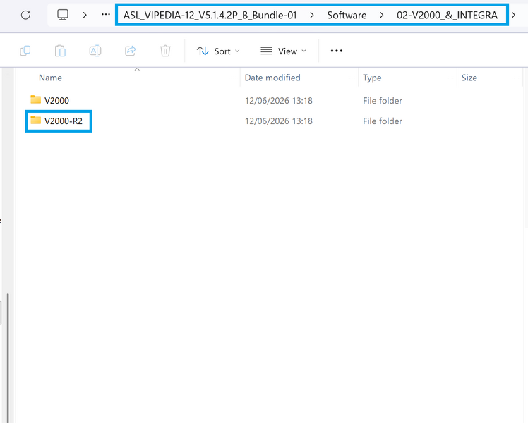The width and height of the screenshot is (528, 423).
Task: Open the hidden breadcrumb ellipsis
Action: click(x=106, y=15)
